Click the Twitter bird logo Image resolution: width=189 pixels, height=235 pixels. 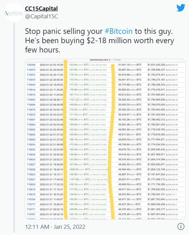coord(181,8)
